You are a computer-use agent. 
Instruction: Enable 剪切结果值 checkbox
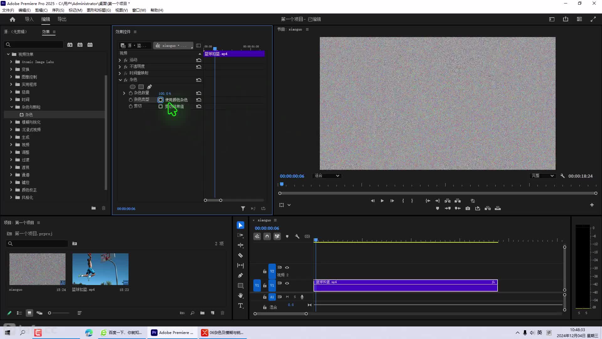point(161,106)
